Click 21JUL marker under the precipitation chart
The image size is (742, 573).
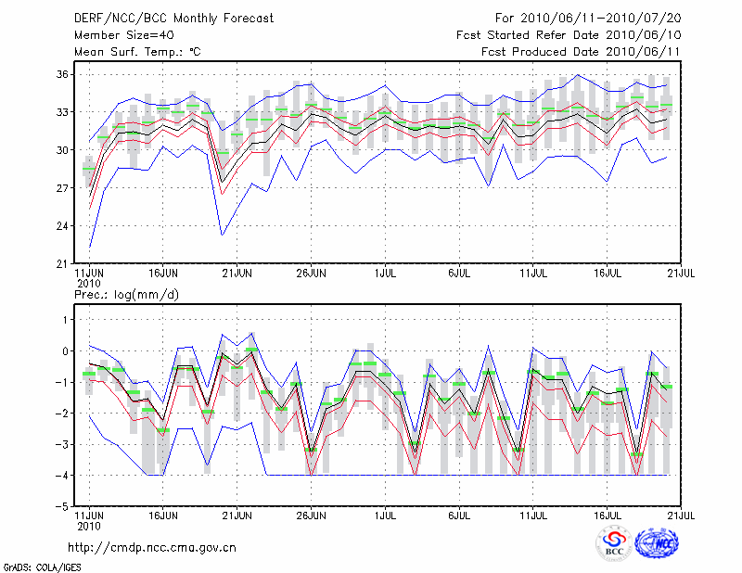pyautogui.click(x=682, y=517)
